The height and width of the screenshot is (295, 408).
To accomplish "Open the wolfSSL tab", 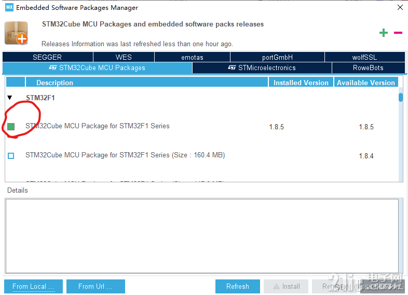I will (365, 57).
